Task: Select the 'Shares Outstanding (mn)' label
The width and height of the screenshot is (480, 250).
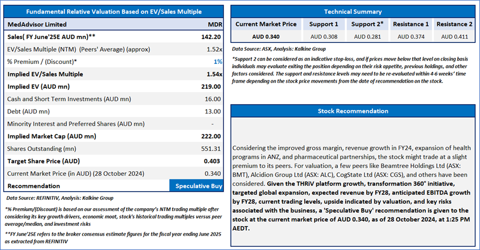Action: pos(42,149)
